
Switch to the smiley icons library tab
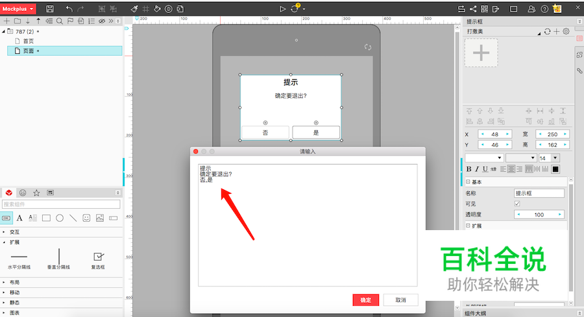tap(23, 193)
